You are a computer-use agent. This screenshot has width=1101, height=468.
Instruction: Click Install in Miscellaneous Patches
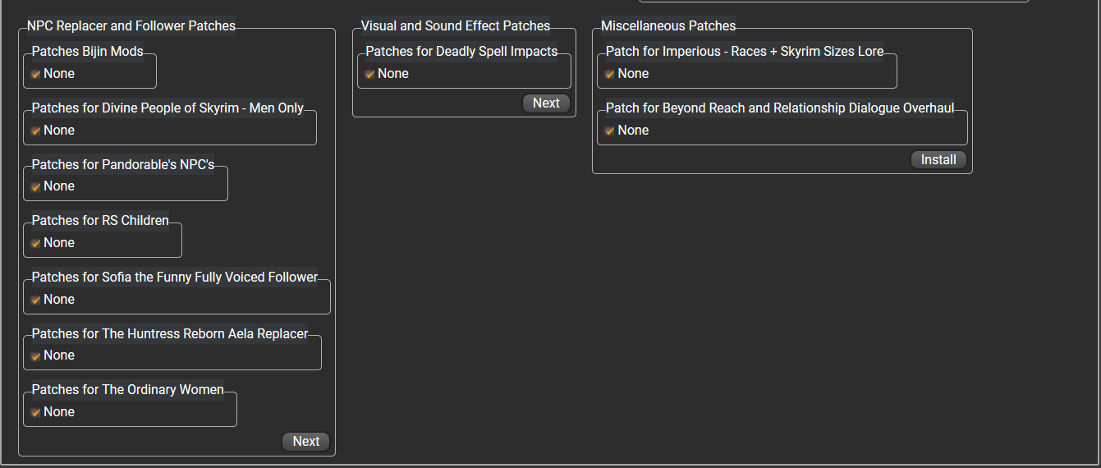click(x=938, y=160)
